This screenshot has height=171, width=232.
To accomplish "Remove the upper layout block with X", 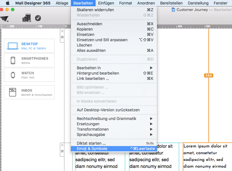I will [62, 31].
